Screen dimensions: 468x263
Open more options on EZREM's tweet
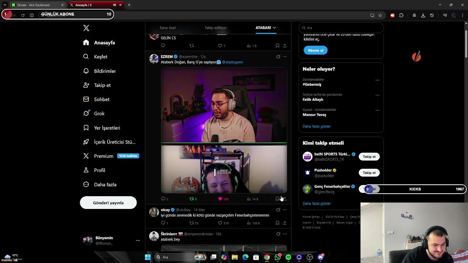coord(285,57)
